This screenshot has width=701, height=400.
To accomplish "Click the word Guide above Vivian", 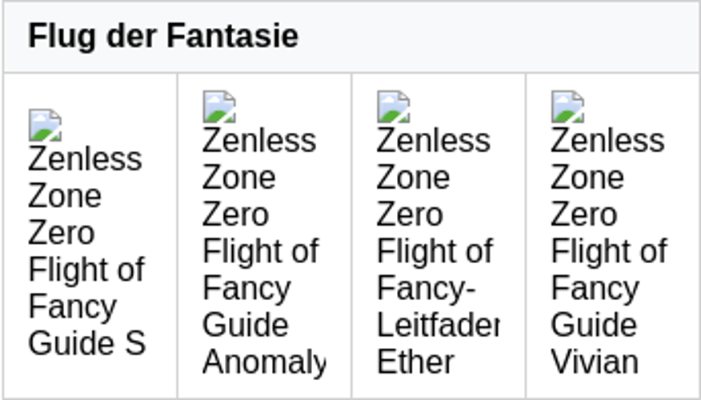I will click(594, 325).
